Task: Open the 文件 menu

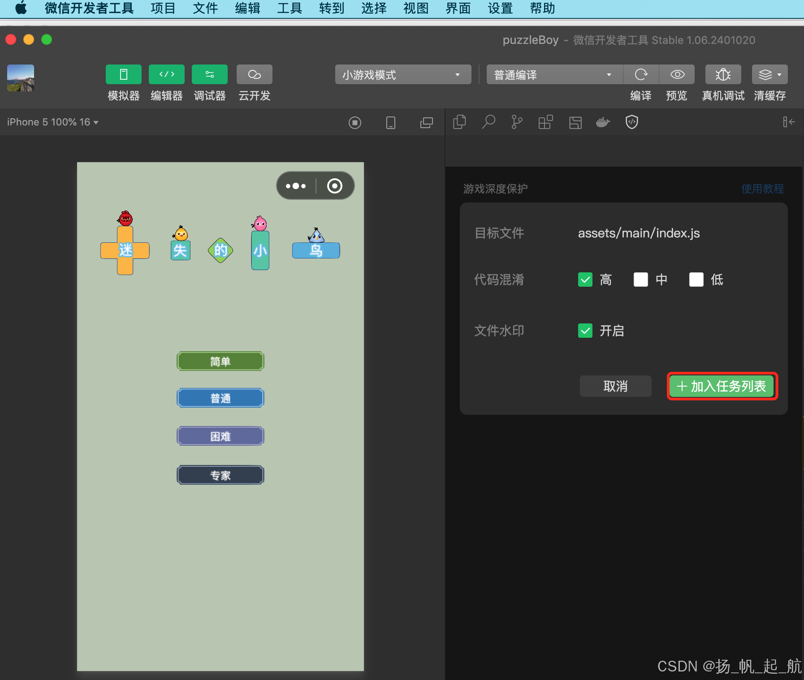Action: [205, 8]
